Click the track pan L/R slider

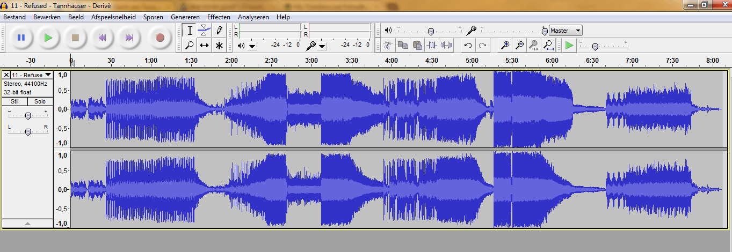(27, 130)
